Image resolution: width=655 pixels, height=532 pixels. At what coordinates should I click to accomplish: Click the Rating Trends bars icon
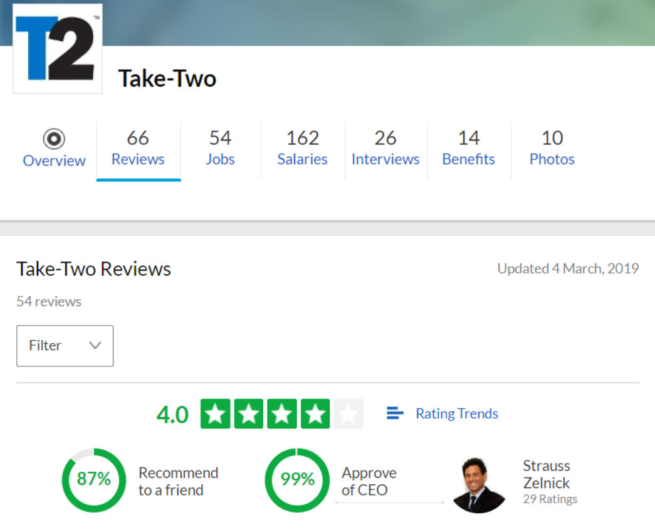[395, 413]
